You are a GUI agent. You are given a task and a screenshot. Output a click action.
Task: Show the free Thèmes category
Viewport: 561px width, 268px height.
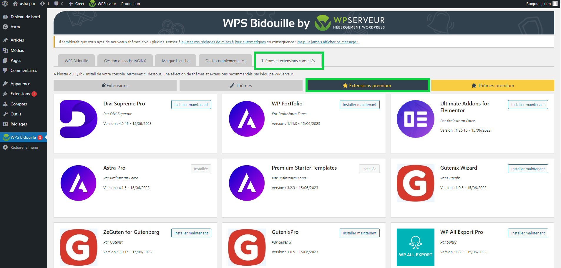point(241,85)
